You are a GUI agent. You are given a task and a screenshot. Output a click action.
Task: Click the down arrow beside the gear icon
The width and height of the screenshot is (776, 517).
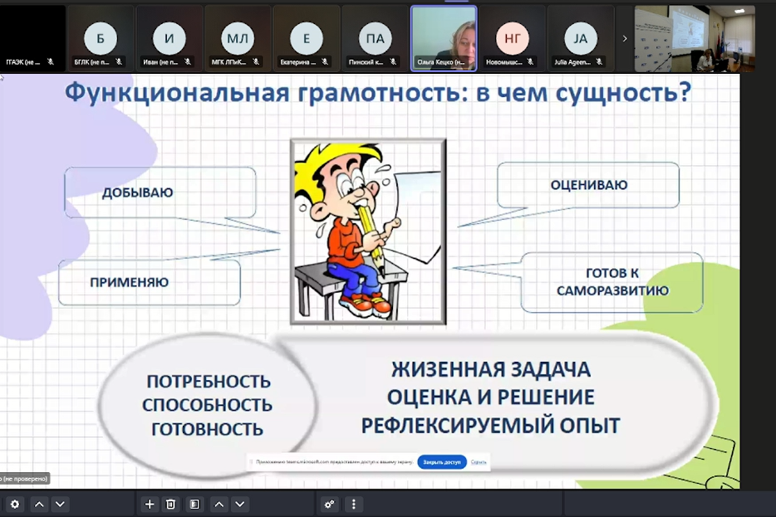tap(60, 504)
